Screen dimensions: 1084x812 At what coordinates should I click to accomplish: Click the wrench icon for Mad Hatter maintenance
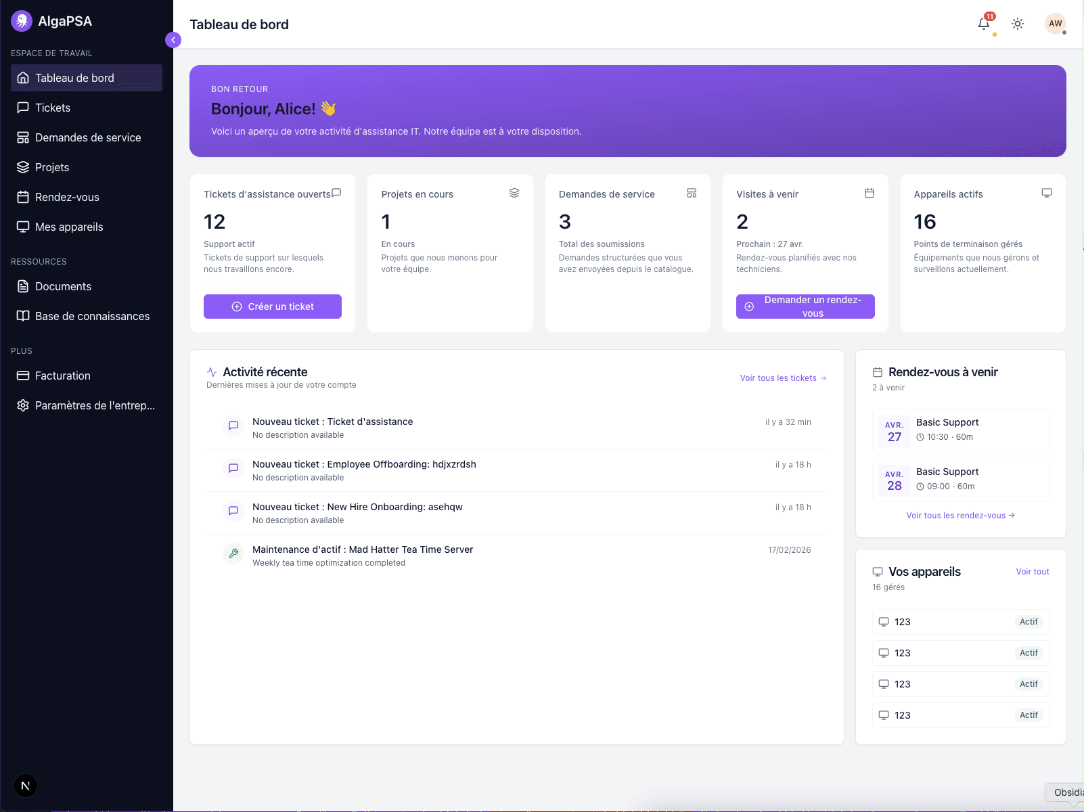coord(233,553)
